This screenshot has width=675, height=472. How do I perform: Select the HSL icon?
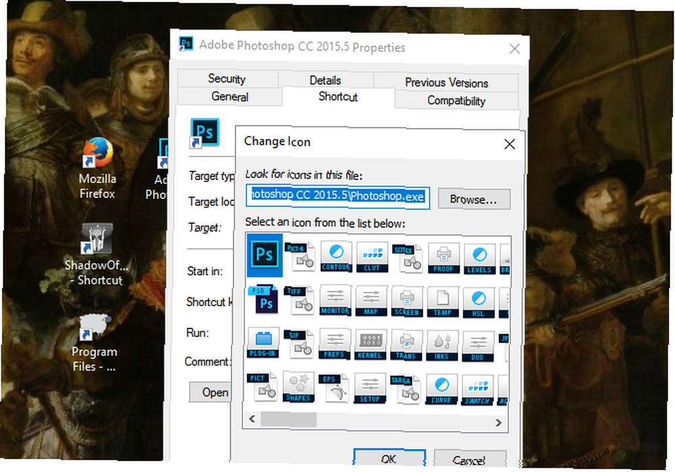pos(479,303)
